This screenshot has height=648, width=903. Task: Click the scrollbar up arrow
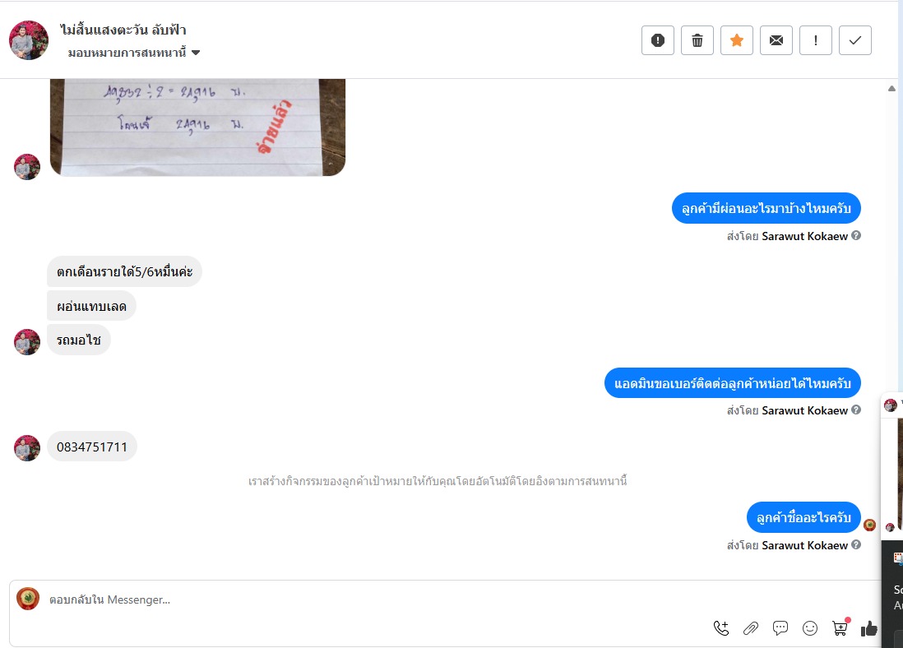coord(891,88)
